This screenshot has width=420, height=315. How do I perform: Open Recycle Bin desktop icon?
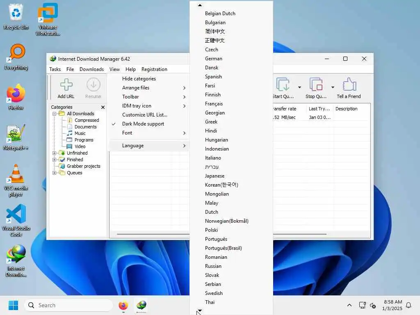tap(16, 17)
